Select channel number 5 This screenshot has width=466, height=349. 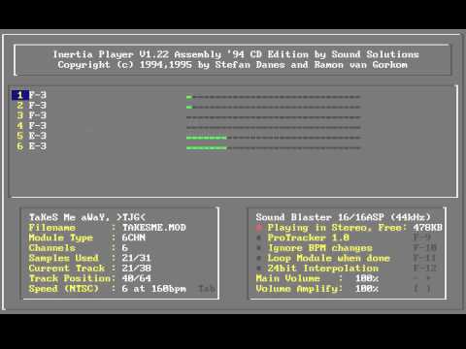20,136
